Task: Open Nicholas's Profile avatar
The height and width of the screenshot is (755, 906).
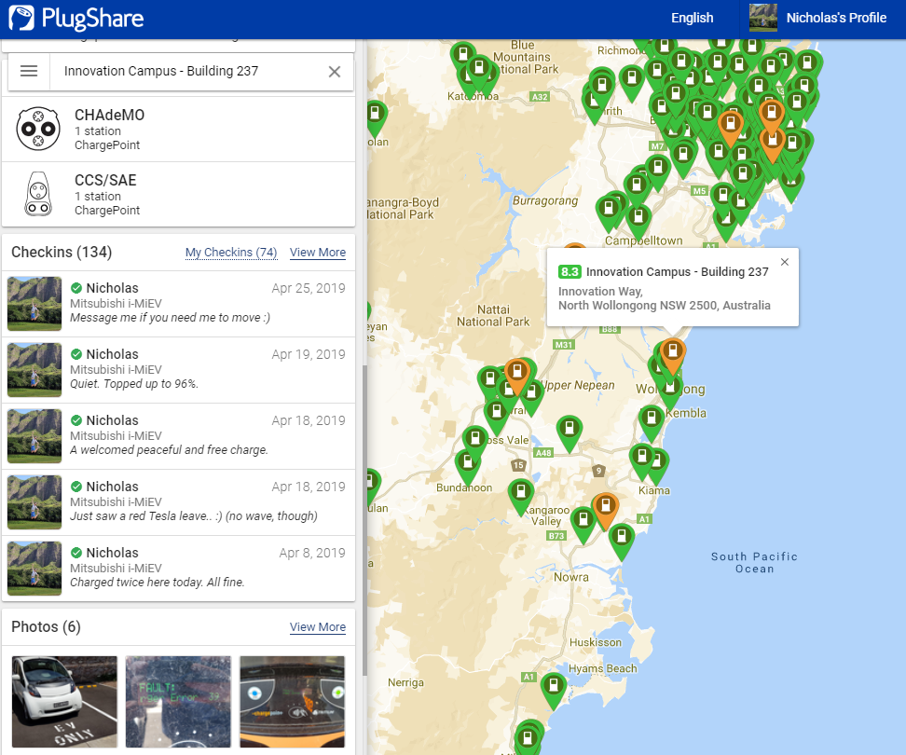Action: (762, 18)
